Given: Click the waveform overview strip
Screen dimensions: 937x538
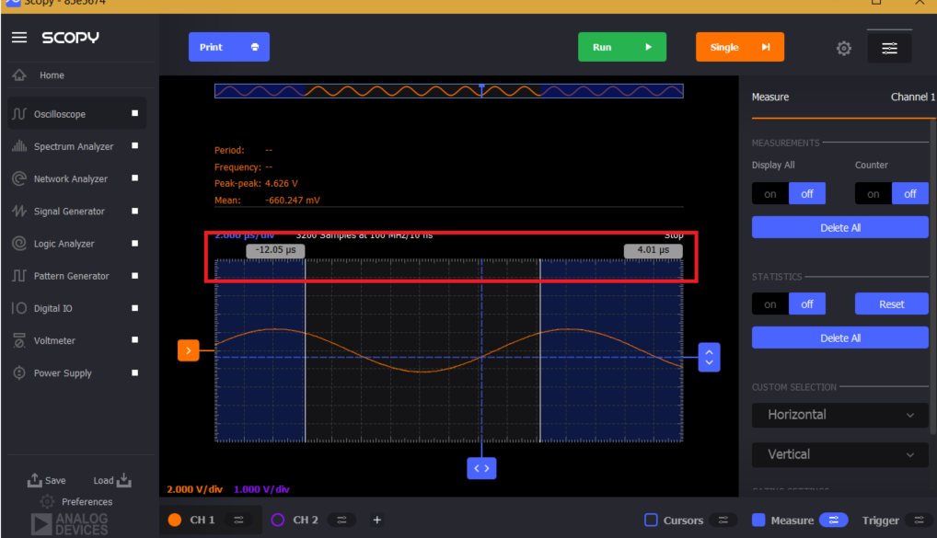Looking at the screenshot, I should (449, 91).
